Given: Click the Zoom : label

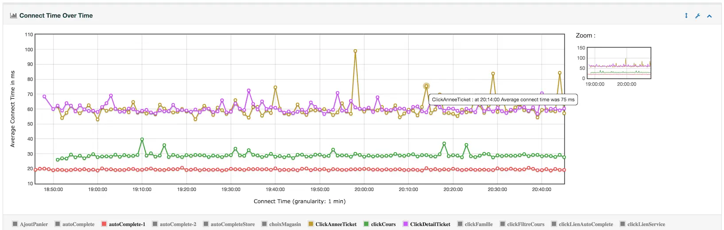Looking at the screenshot, I should point(585,35).
